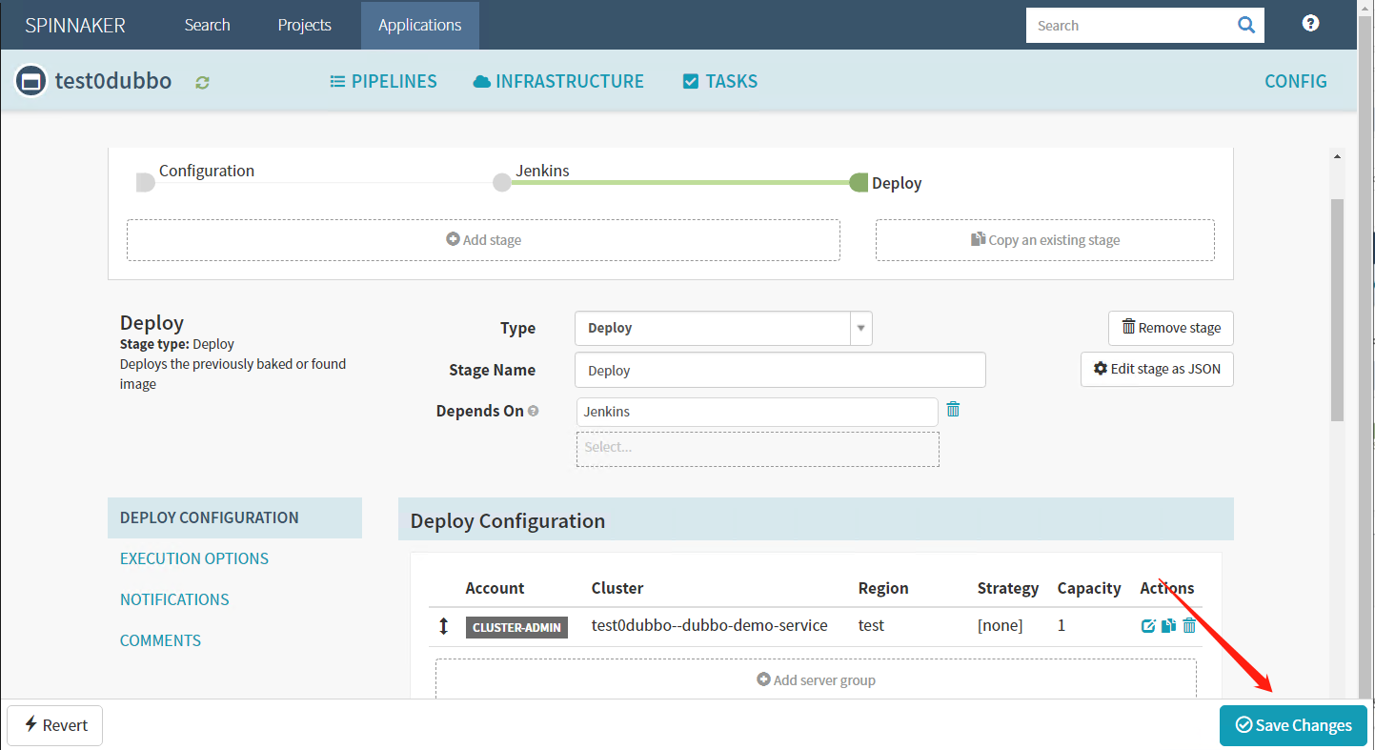Select the Deploy stage node in the graph
This screenshot has width=1375, height=750.
(x=859, y=183)
